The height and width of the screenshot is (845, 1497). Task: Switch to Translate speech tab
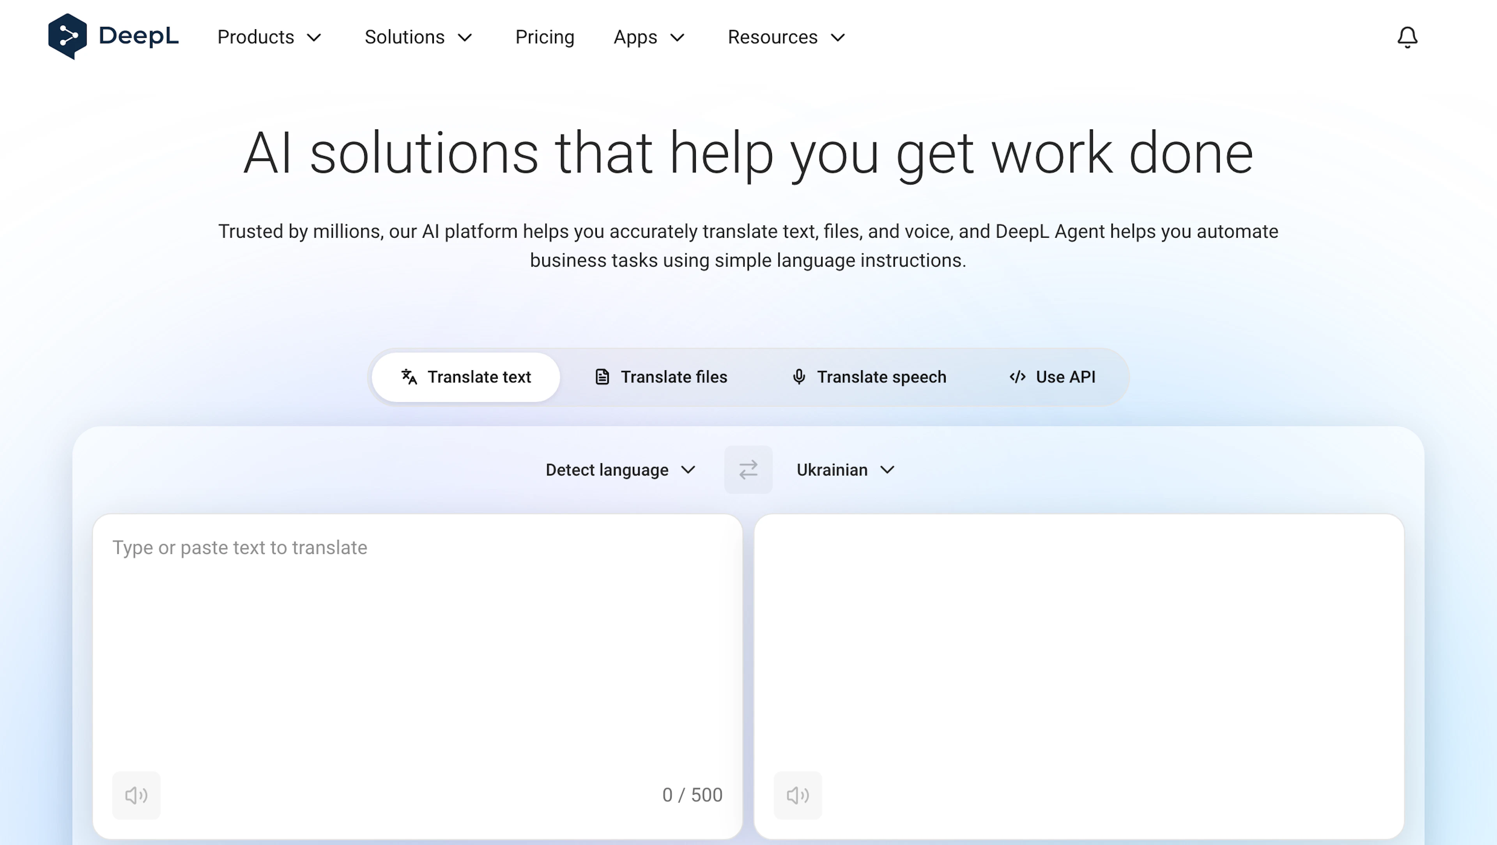click(869, 377)
